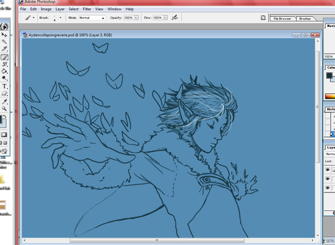Choose full screen mode button in toolbox
335x245 pixels.
click(6, 143)
